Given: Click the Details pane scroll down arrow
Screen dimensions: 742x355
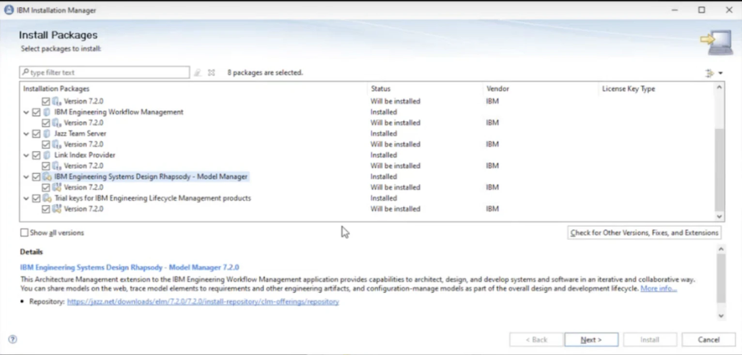Looking at the screenshot, I should tap(721, 316).
